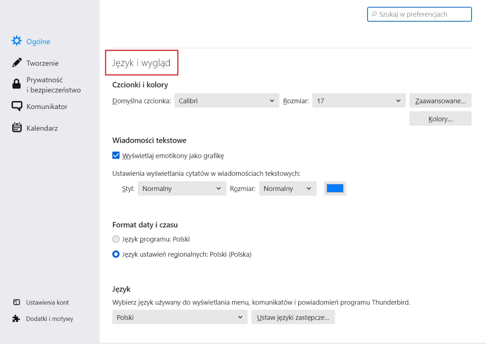Screen dimensions: 486x344
Task: Open Komunikator settings via chat bubble icon
Action: coord(17,106)
